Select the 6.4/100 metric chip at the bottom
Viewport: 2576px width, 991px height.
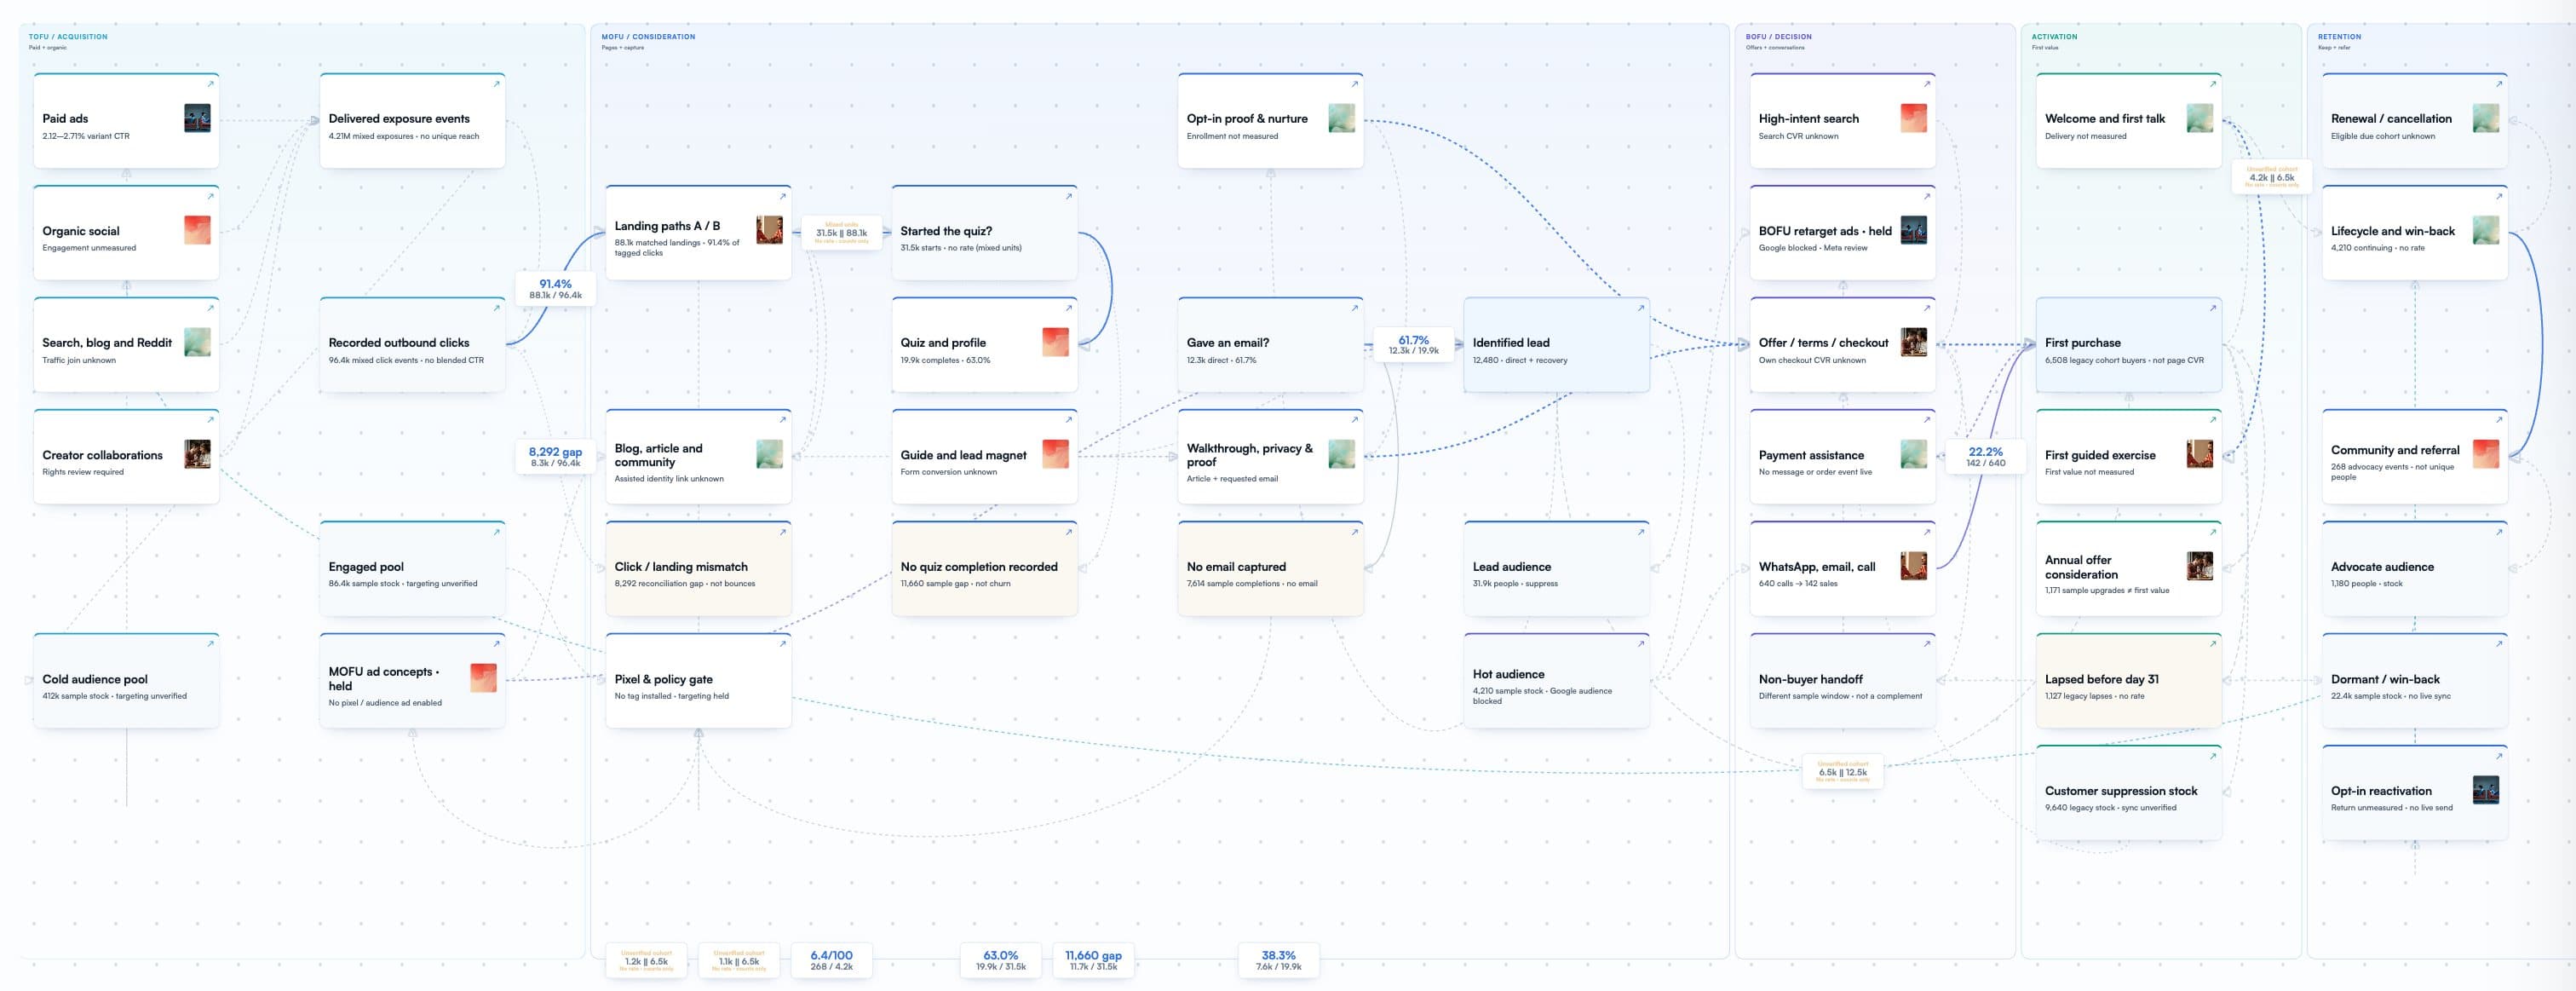click(x=831, y=961)
